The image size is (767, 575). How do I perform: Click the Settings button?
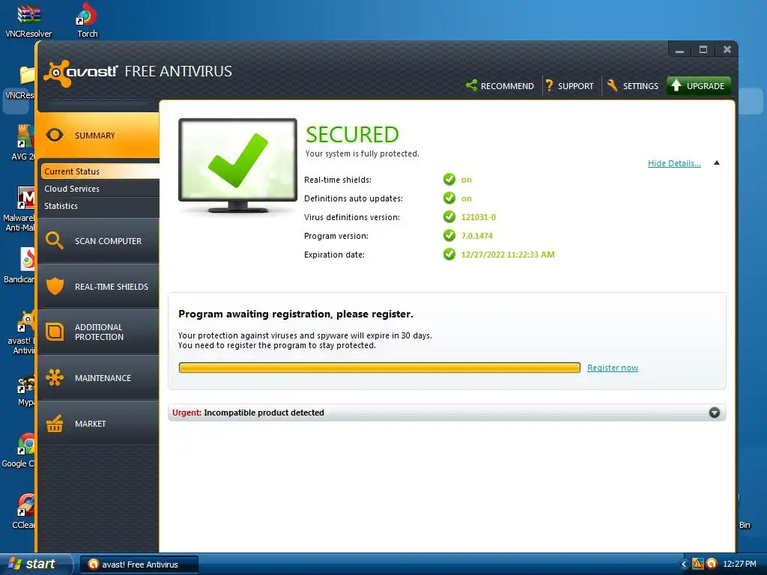[633, 86]
